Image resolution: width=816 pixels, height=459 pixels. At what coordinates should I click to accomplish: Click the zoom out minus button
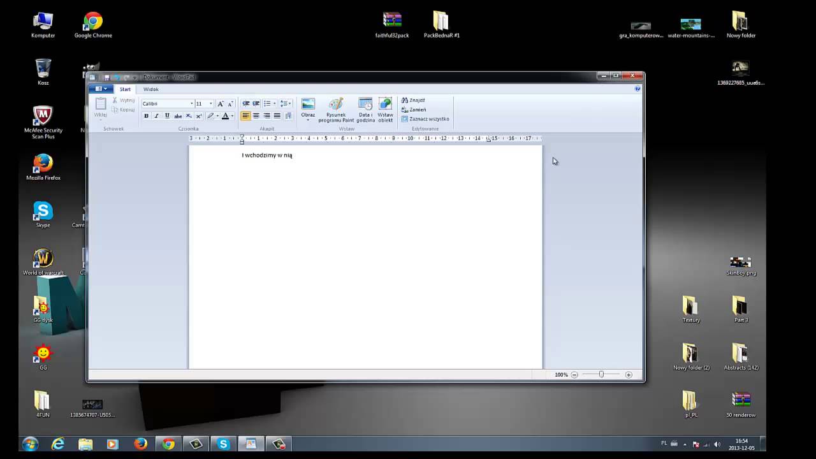tap(574, 375)
